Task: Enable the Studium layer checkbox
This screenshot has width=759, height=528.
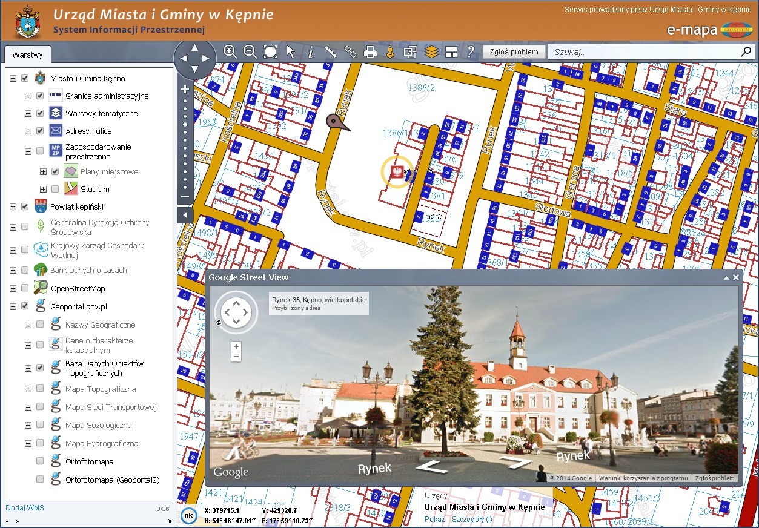Action: (55, 189)
